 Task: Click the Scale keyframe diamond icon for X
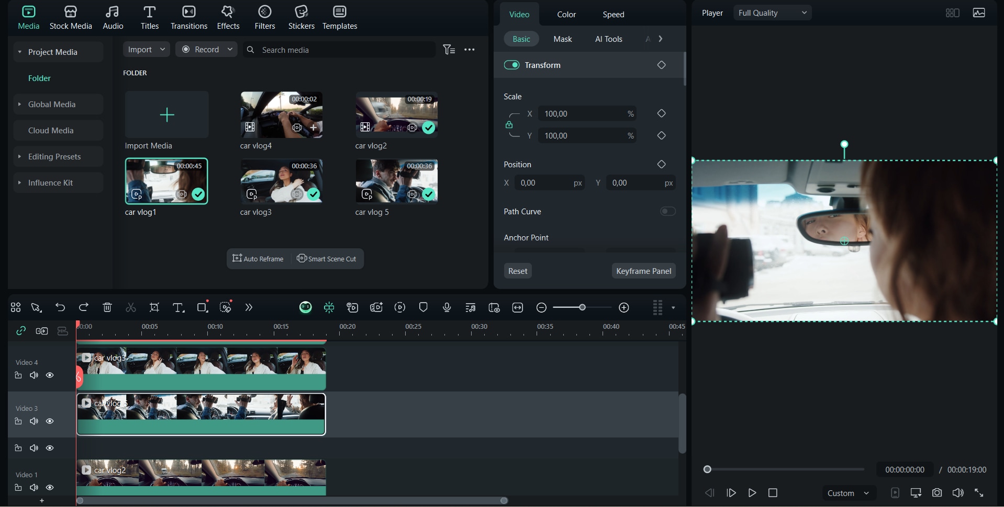tap(662, 113)
